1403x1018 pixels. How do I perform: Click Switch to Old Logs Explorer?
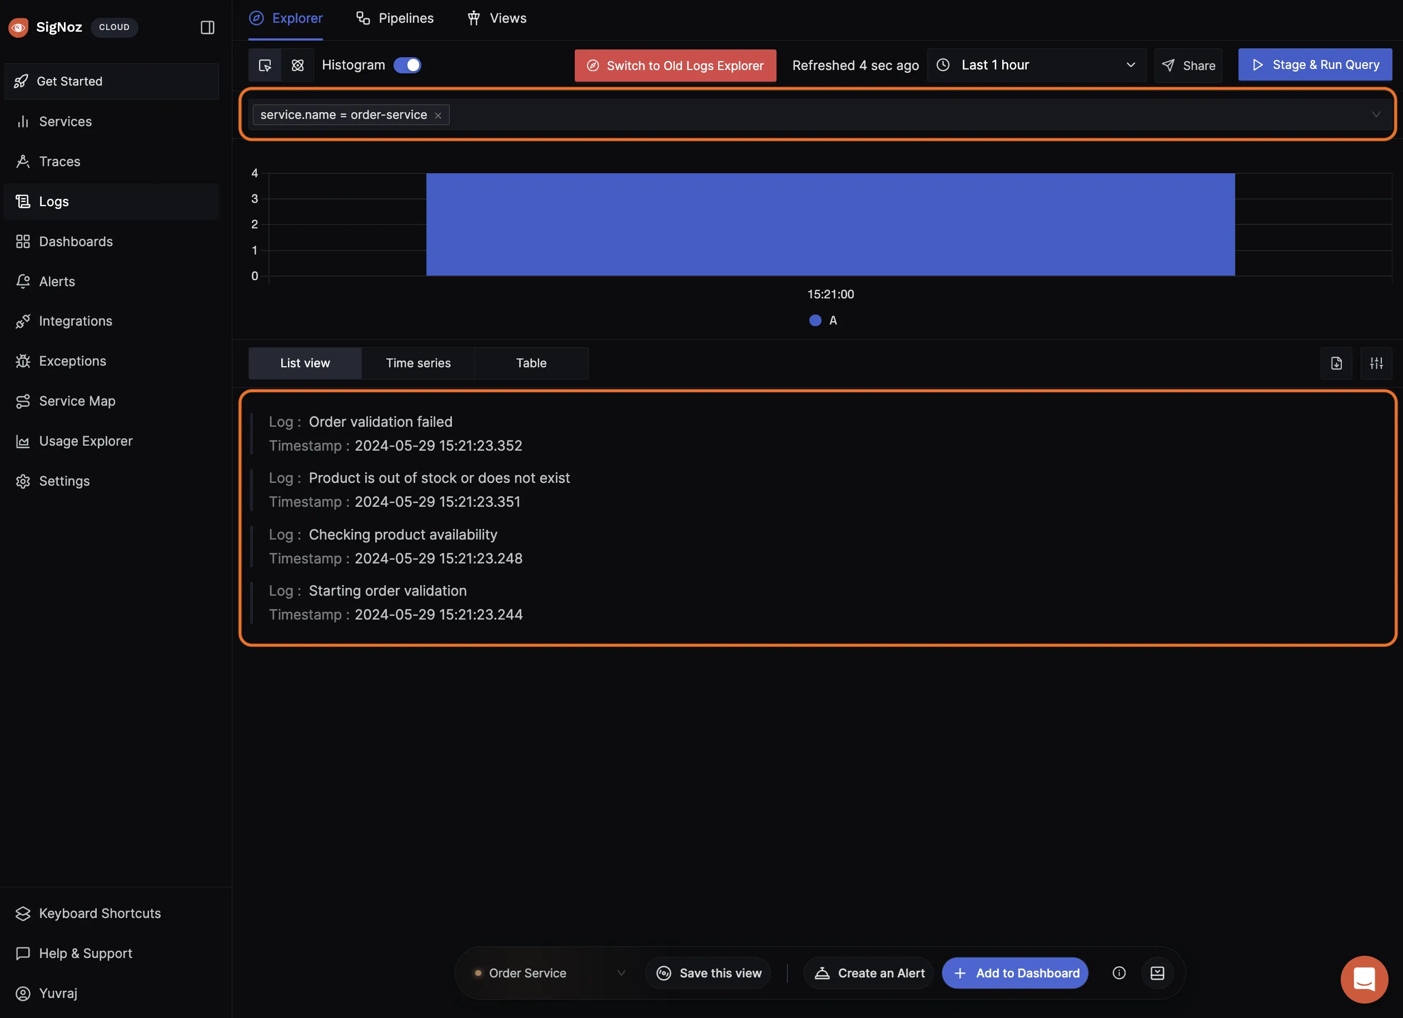click(675, 66)
